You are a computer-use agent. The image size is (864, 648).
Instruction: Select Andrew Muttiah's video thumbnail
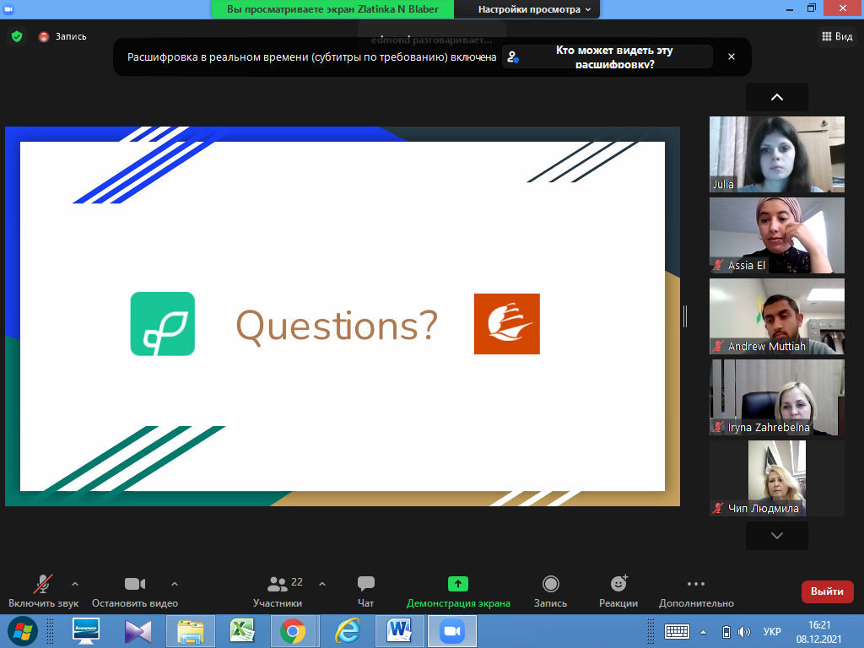point(777,316)
